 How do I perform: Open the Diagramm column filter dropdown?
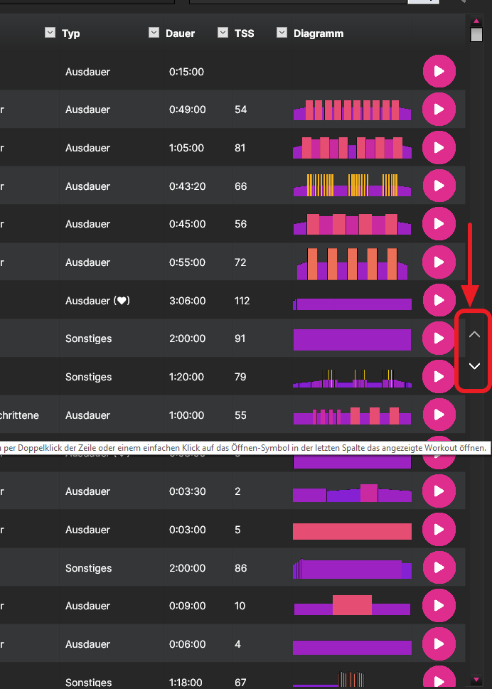click(282, 32)
